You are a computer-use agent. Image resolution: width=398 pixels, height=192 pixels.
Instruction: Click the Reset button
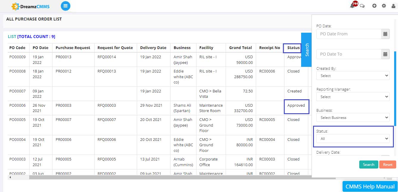click(x=388, y=165)
